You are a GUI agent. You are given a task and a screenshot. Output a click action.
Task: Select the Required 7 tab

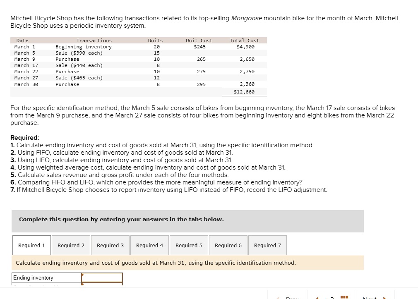click(267, 245)
